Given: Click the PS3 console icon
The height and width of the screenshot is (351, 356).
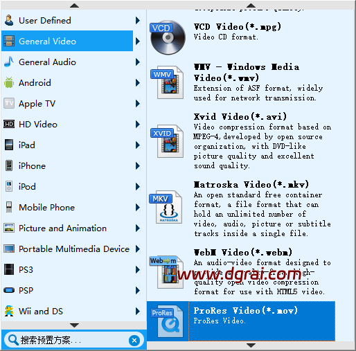Looking at the screenshot, I should pyautogui.click(x=9, y=269).
